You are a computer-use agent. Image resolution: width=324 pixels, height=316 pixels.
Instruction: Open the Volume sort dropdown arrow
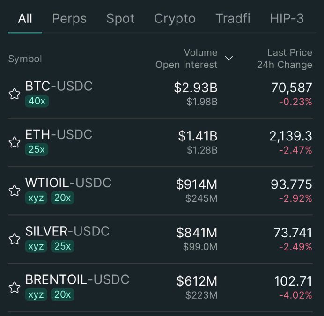pos(229,59)
